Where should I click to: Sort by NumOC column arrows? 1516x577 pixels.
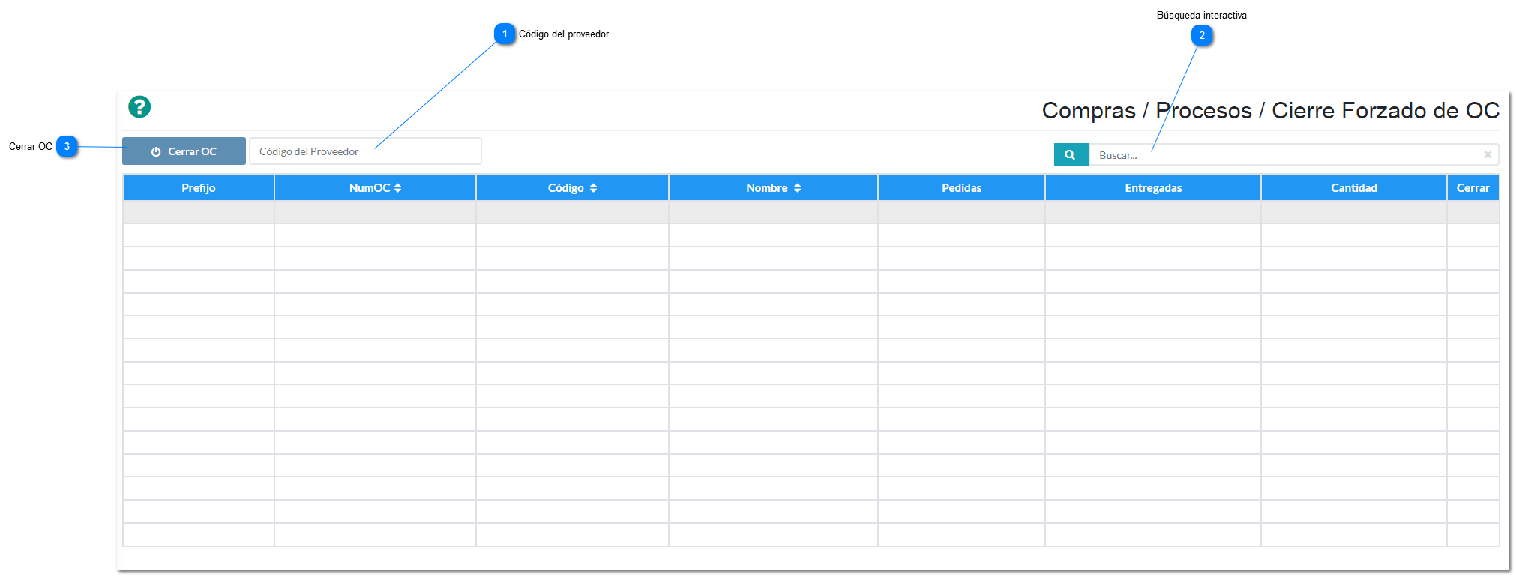click(x=398, y=188)
